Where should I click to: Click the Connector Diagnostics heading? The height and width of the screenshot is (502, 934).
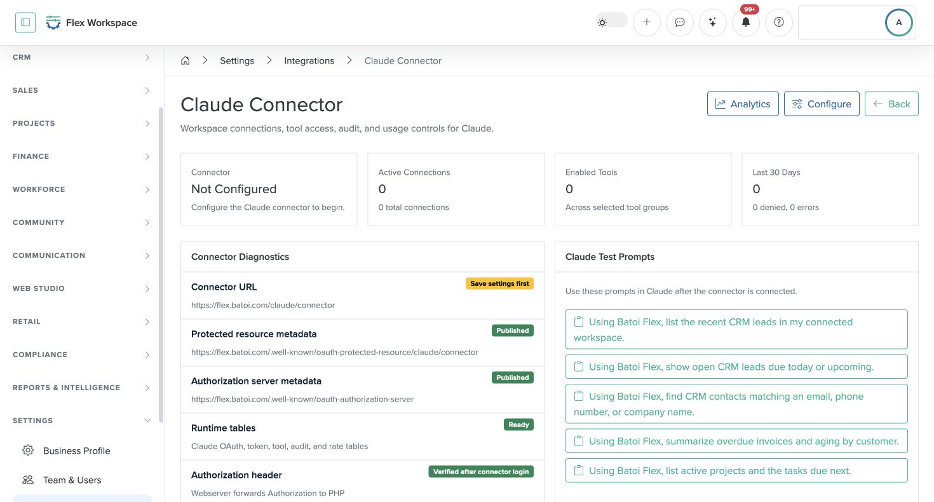click(x=240, y=257)
